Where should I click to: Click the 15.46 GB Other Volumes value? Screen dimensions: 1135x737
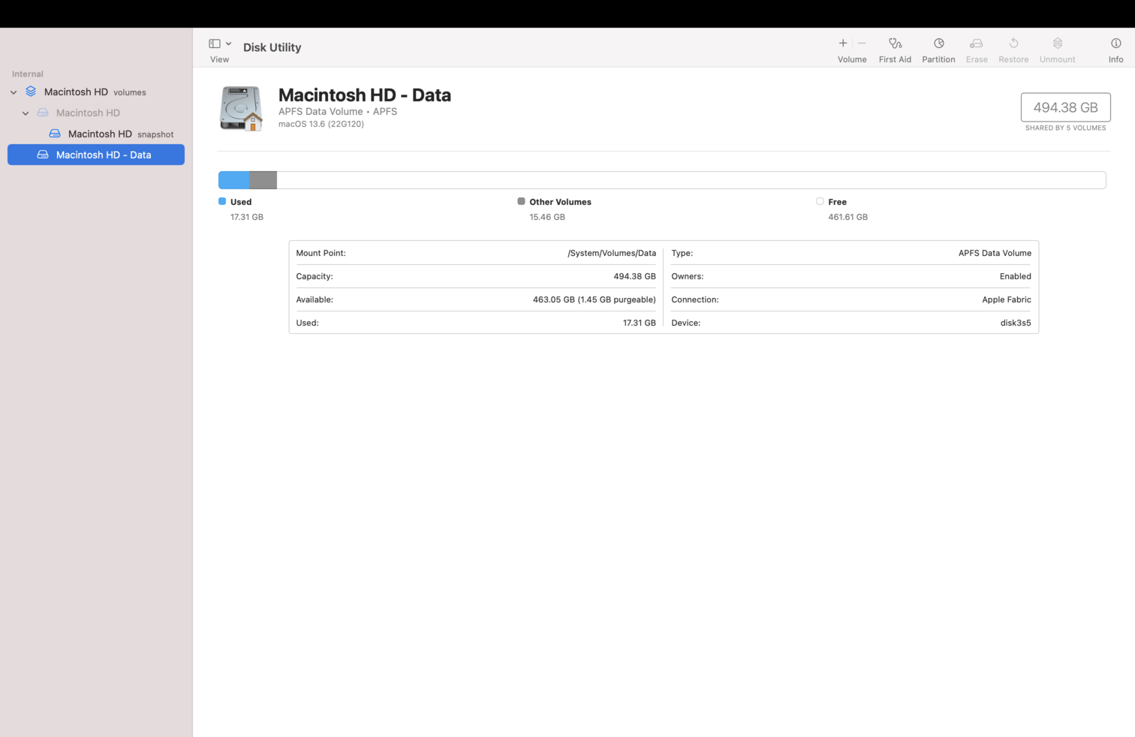point(547,217)
